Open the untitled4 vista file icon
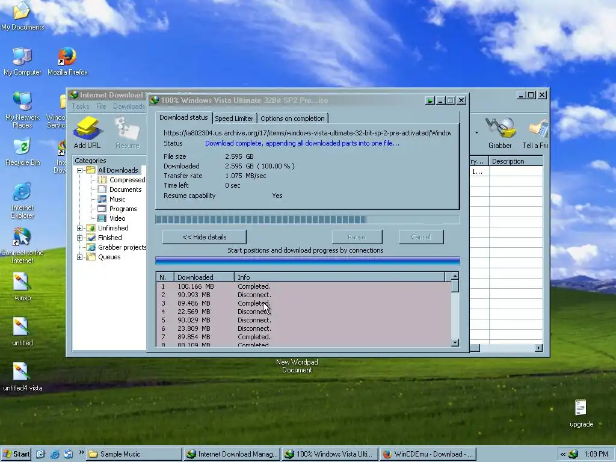Screen dimensions: 616x462 [22, 377]
